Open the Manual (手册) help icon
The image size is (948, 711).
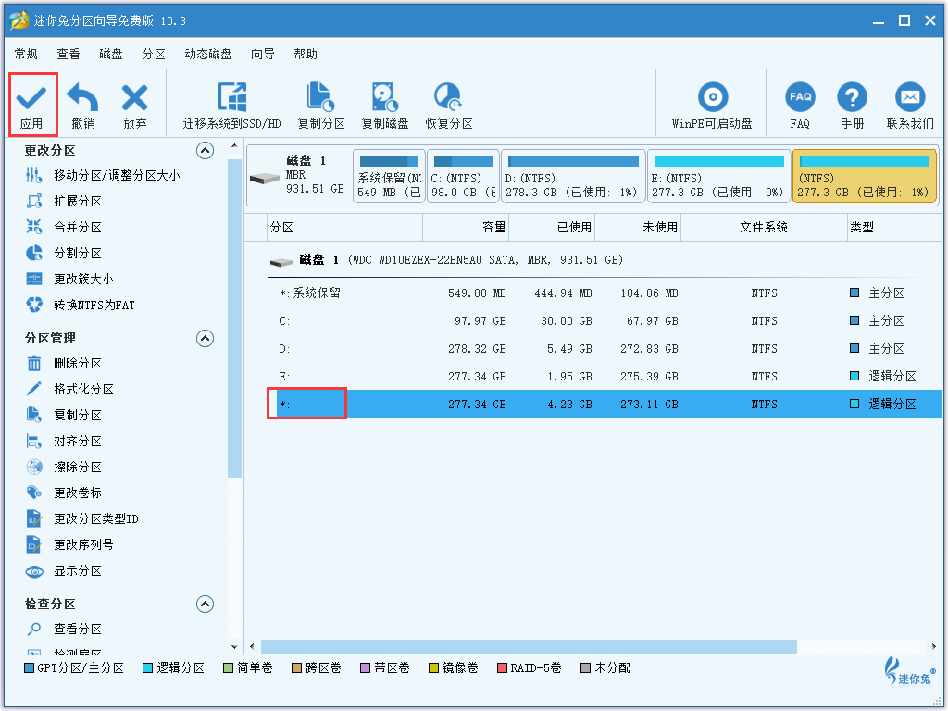tap(852, 106)
